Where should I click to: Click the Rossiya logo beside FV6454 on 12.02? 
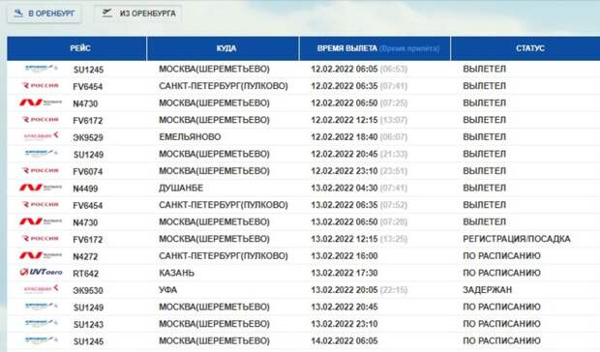pos(41,86)
